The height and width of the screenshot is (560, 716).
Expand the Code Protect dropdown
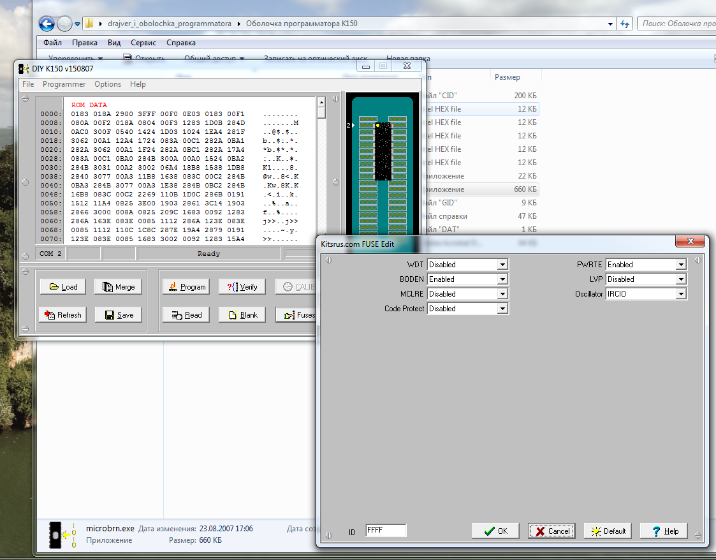pos(502,308)
